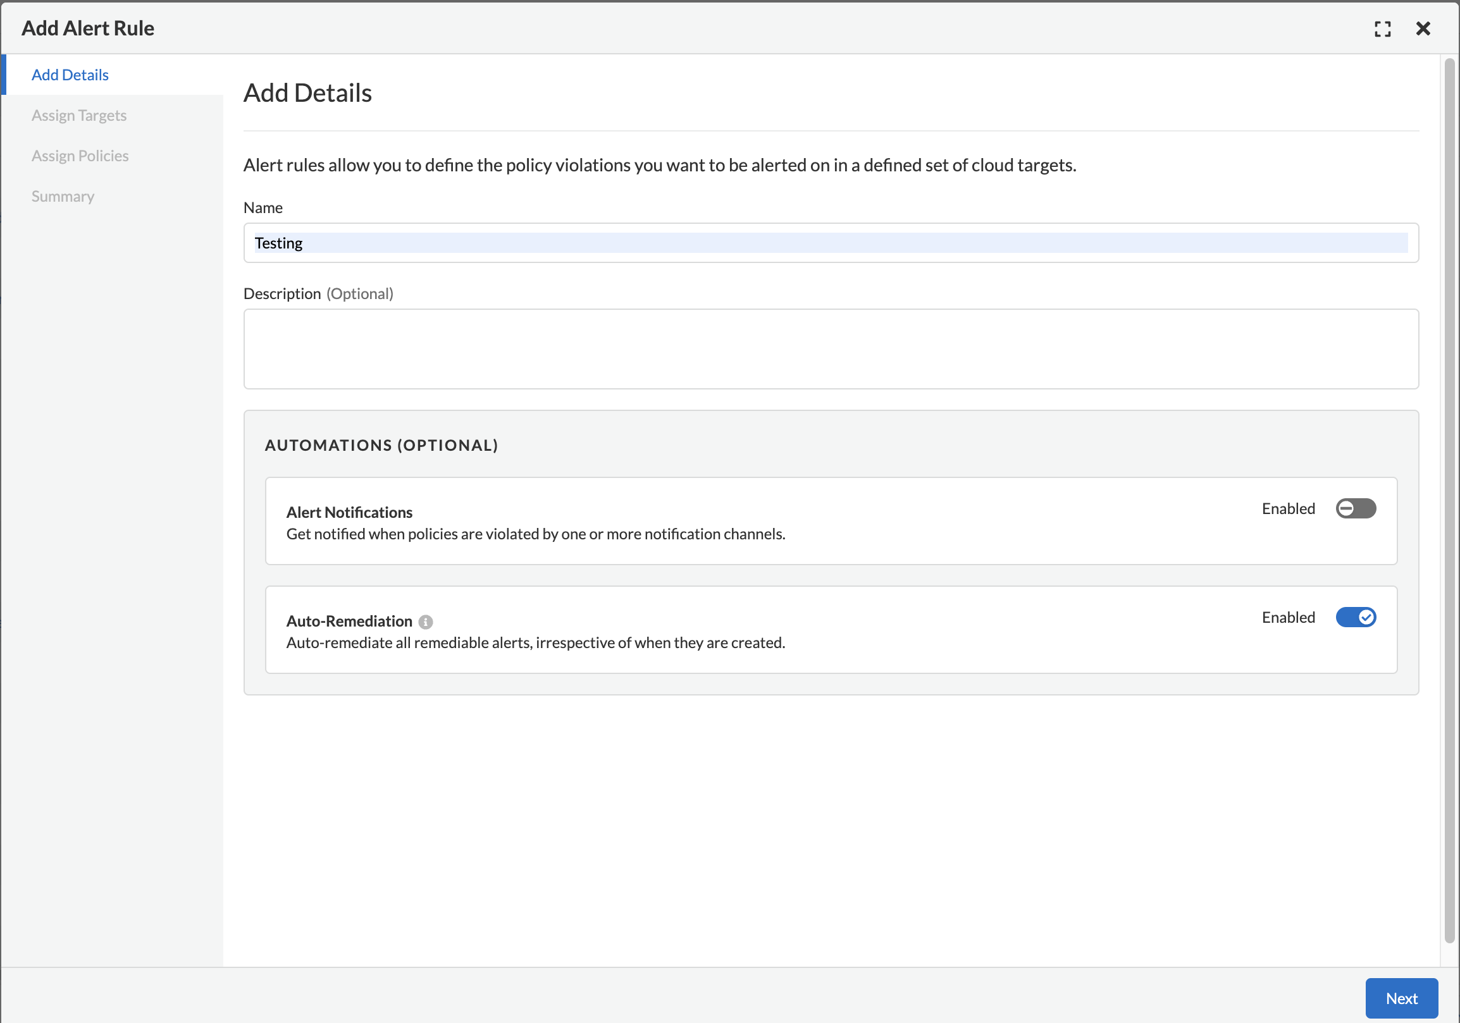Disable the Auto-Remediation toggle

tap(1356, 617)
